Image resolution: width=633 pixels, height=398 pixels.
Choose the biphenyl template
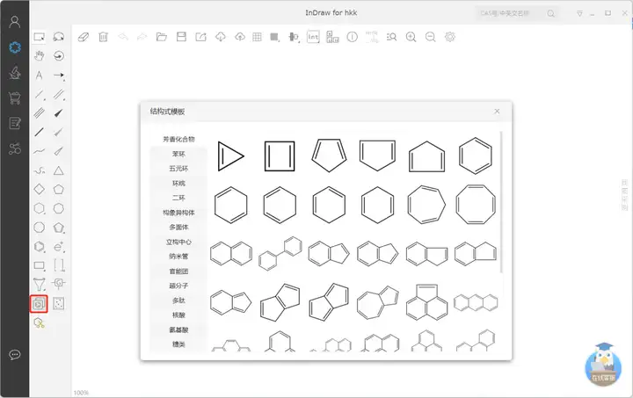click(280, 254)
